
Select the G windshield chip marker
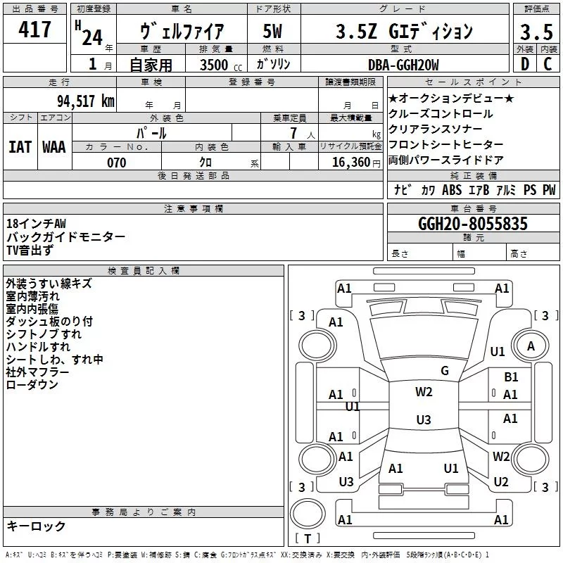click(x=445, y=370)
